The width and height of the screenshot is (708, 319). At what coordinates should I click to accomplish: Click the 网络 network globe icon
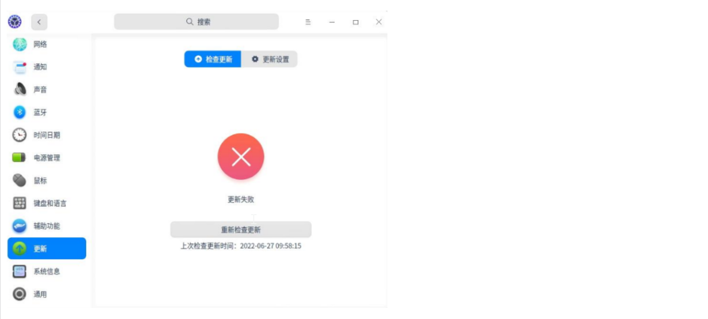click(x=20, y=44)
